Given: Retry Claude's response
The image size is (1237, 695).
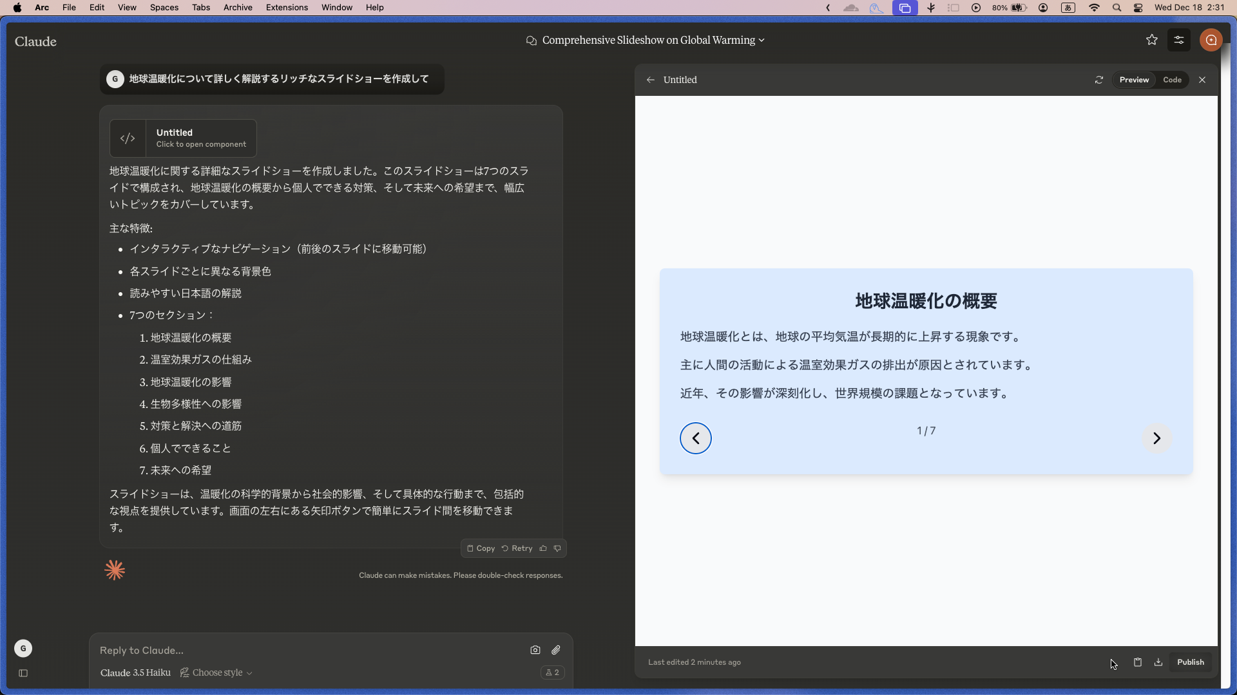Looking at the screenshot, I should (516, 548).
